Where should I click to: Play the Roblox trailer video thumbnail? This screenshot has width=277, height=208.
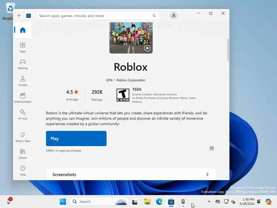tap(131, 38)
